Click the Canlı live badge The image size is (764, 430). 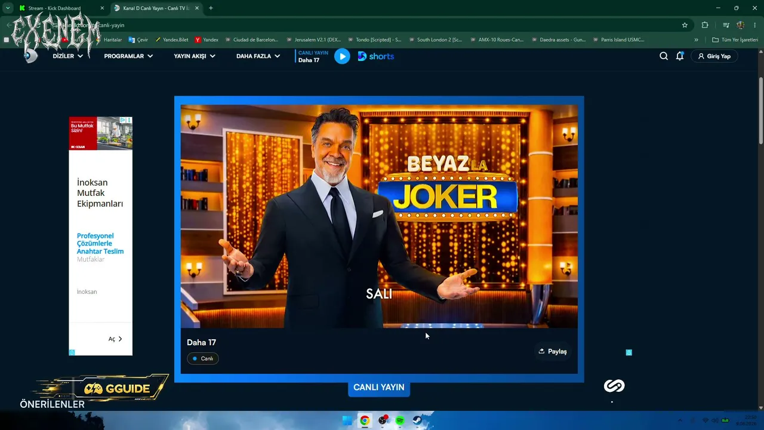[203, 358]
